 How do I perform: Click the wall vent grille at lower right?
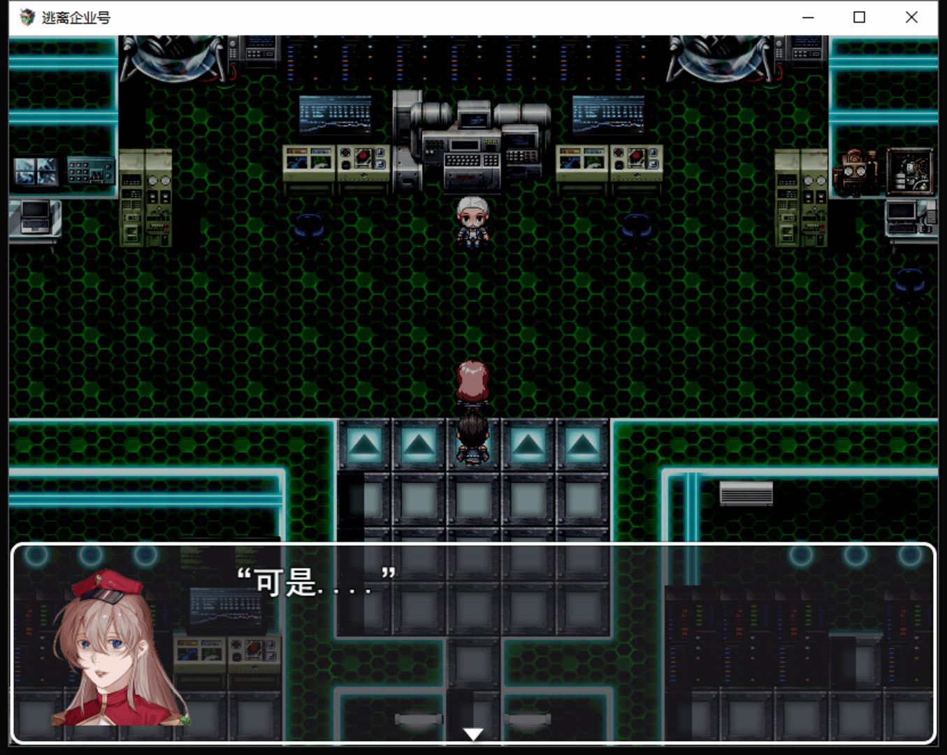[x=746, y=493]
